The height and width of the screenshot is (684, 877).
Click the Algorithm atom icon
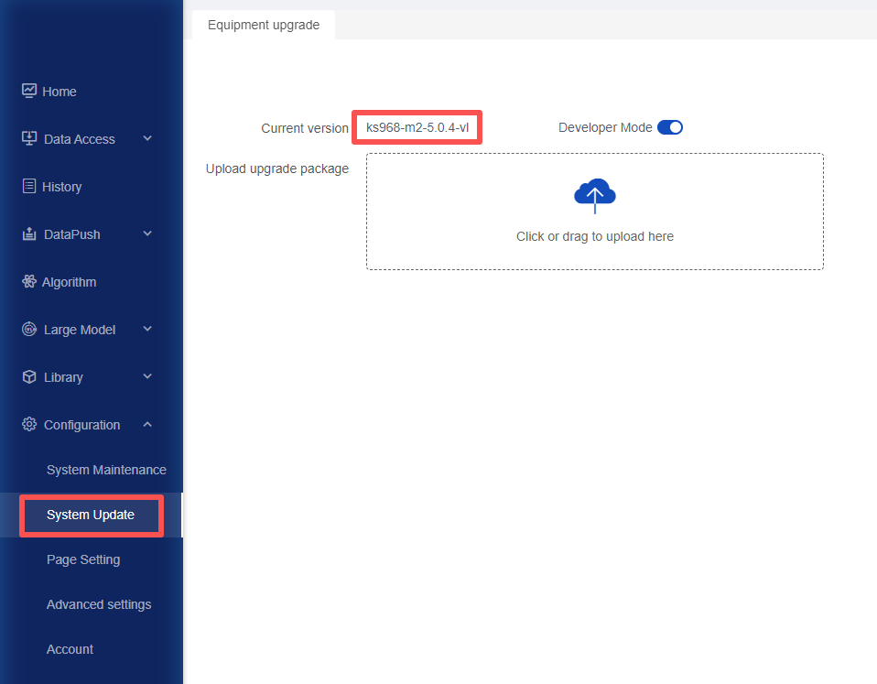point(29,281)
